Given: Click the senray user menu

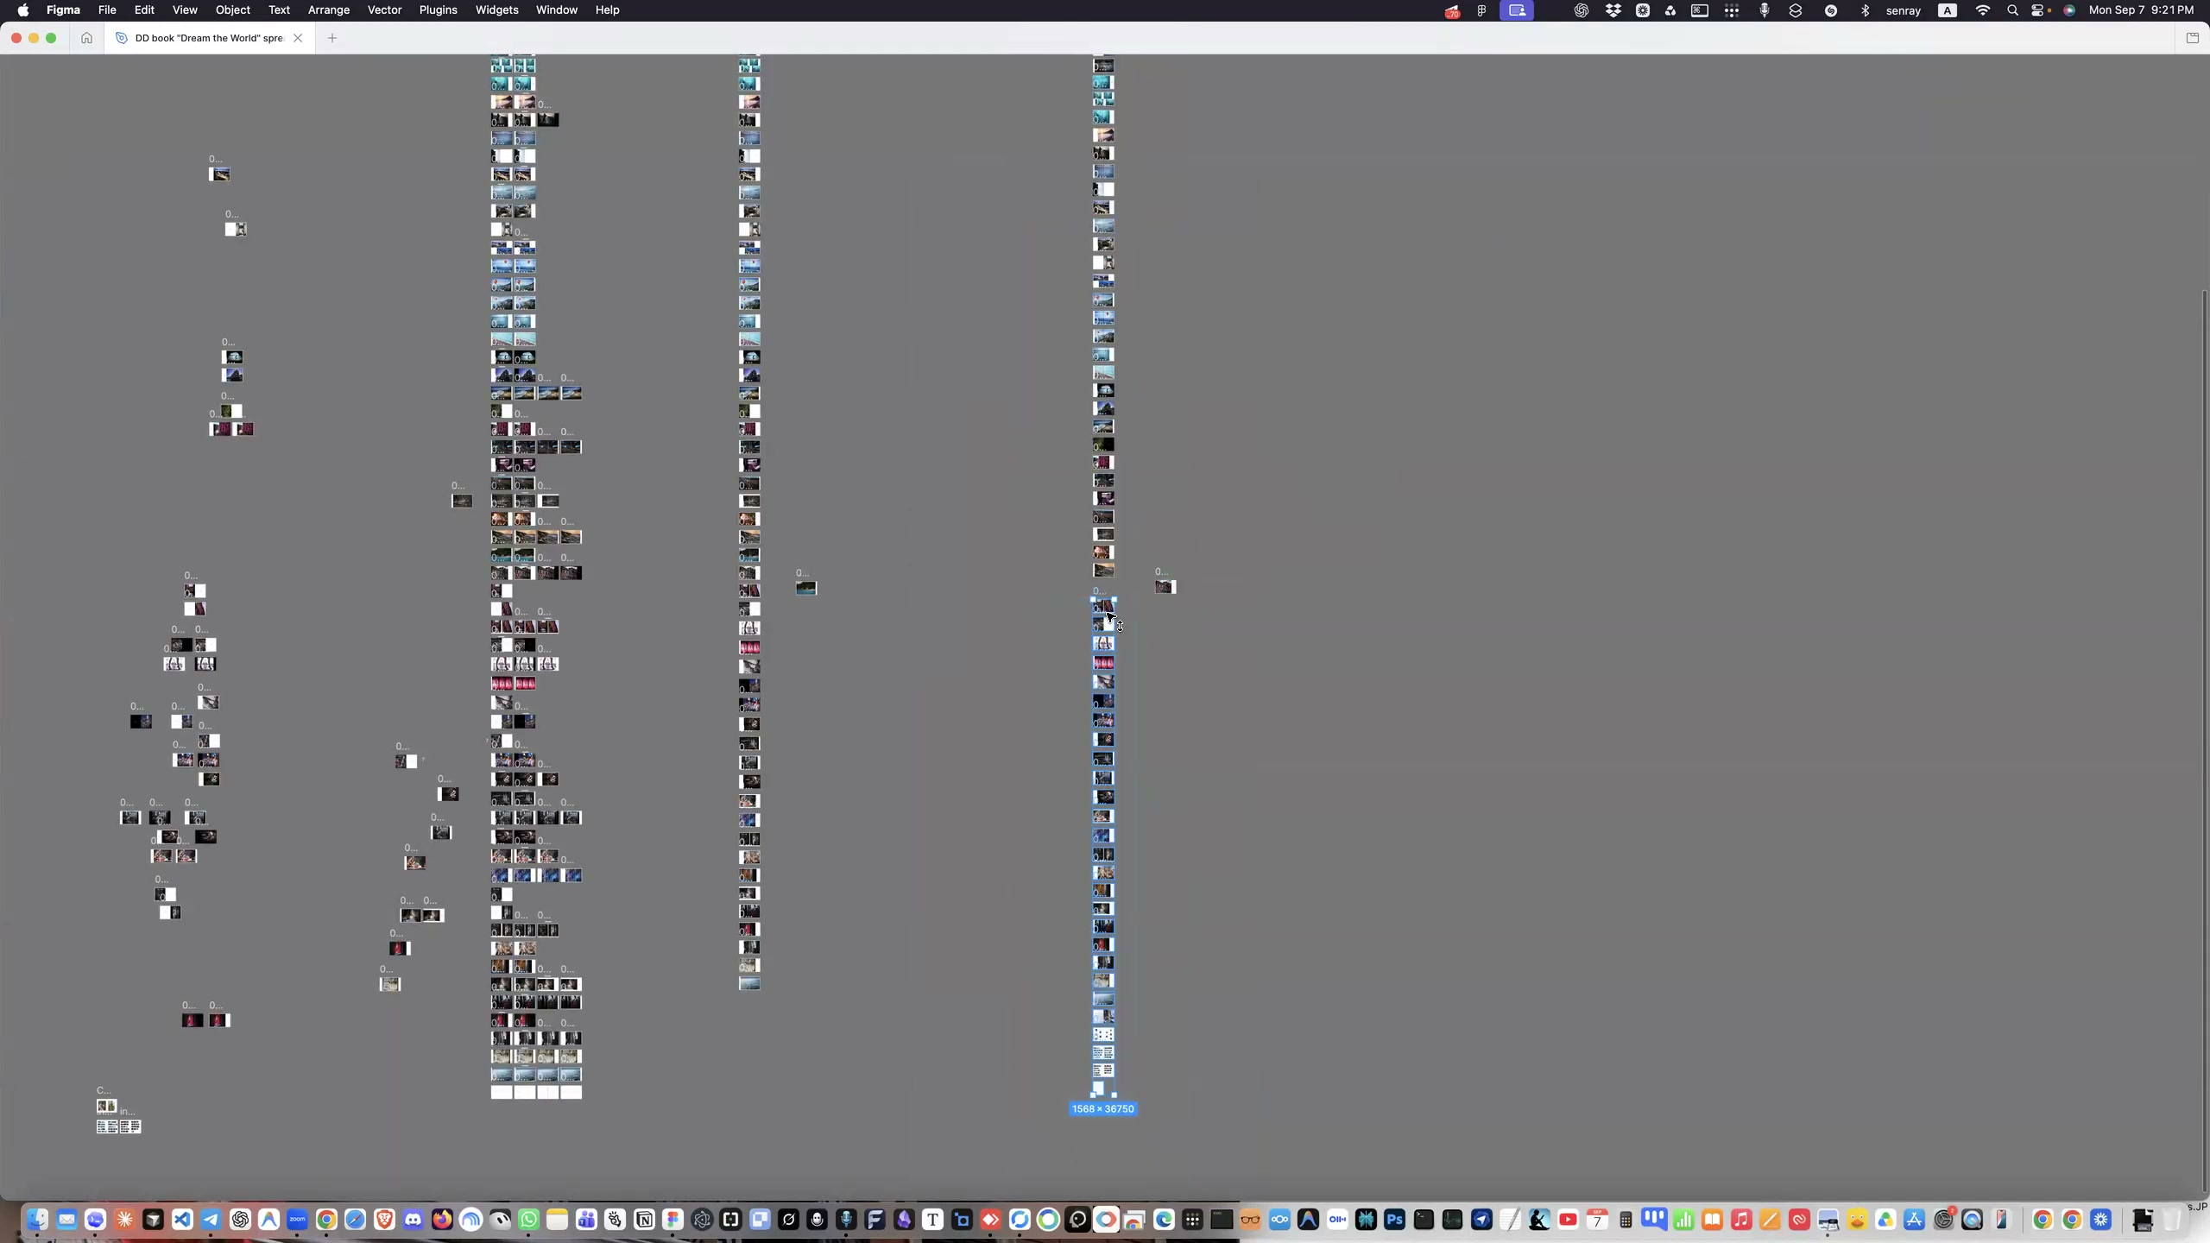Looking at the screenshot, I should pyautogui.click(x=1904, y=10).
